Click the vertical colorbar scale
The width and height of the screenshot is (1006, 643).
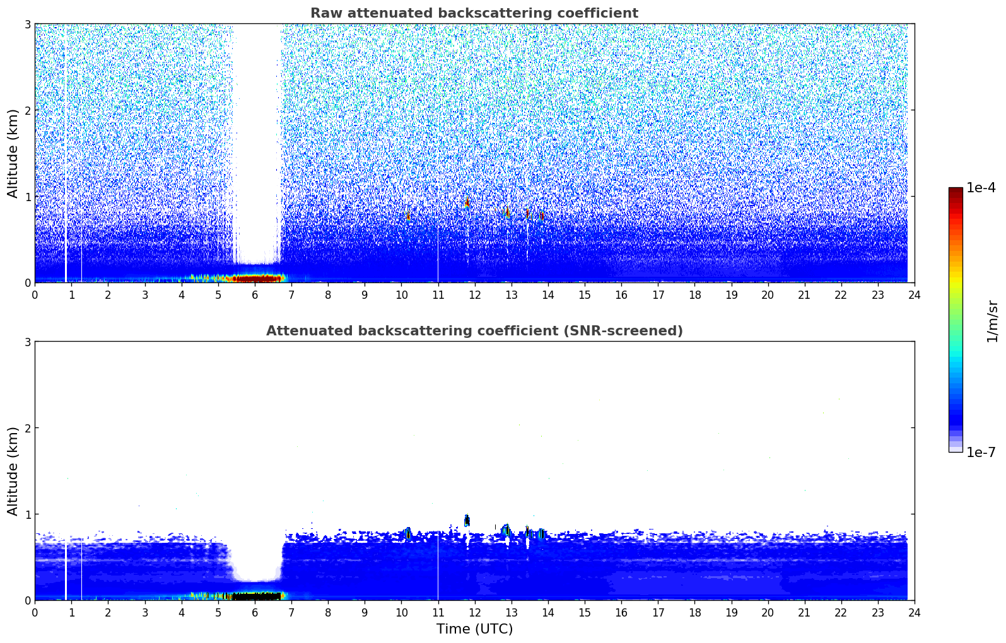click(956, 320)
